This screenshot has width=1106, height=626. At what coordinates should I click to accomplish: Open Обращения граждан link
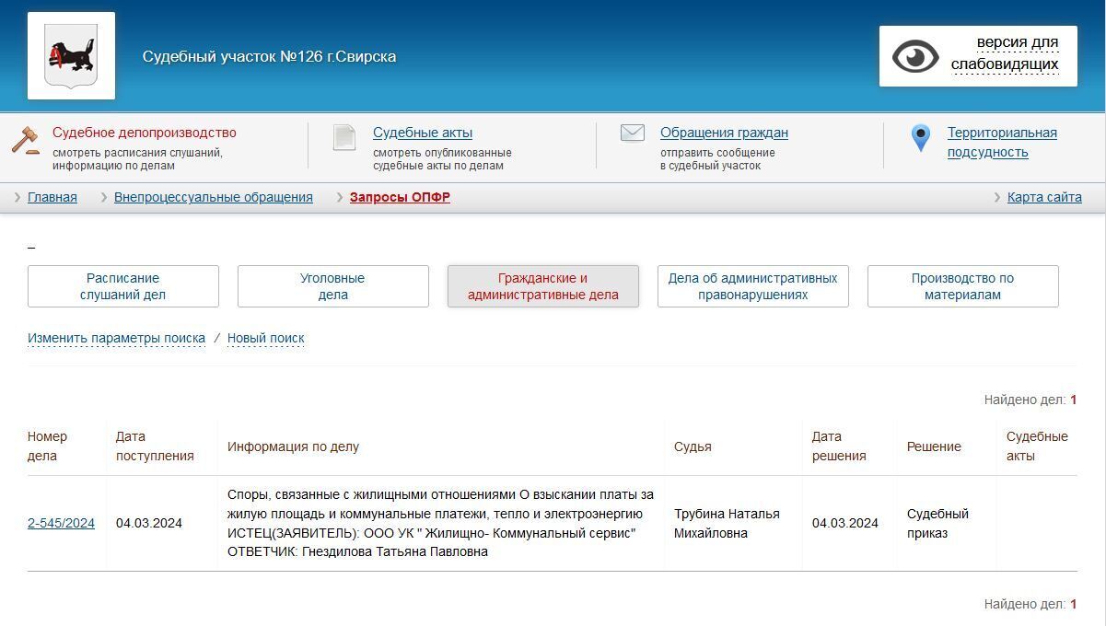724,133
